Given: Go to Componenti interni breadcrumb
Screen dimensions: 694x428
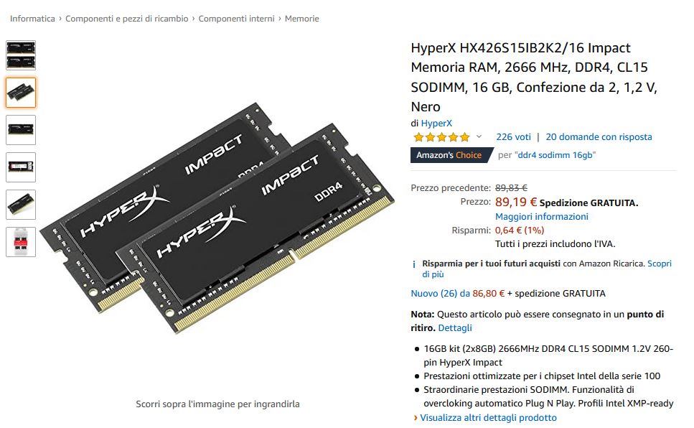Looking at the screenshot, I should (x=236, y=19).
